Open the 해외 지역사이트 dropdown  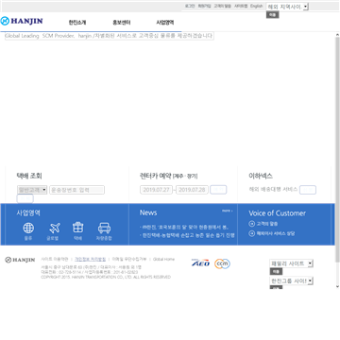pyautogui.click(x=287, y=7)
